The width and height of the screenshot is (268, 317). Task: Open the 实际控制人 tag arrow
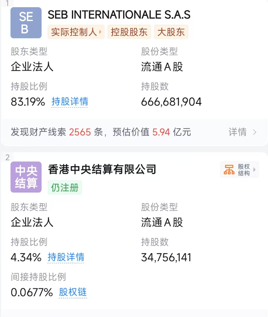pyautogui.click(x=101, y=32)
